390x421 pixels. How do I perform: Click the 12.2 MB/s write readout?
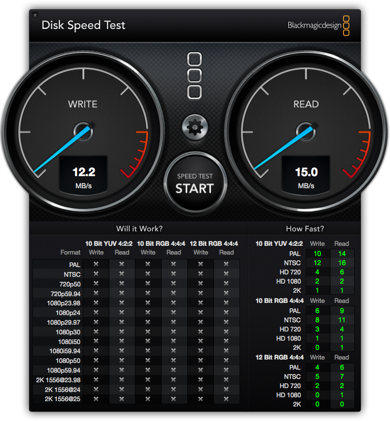(x=84, y=175)
